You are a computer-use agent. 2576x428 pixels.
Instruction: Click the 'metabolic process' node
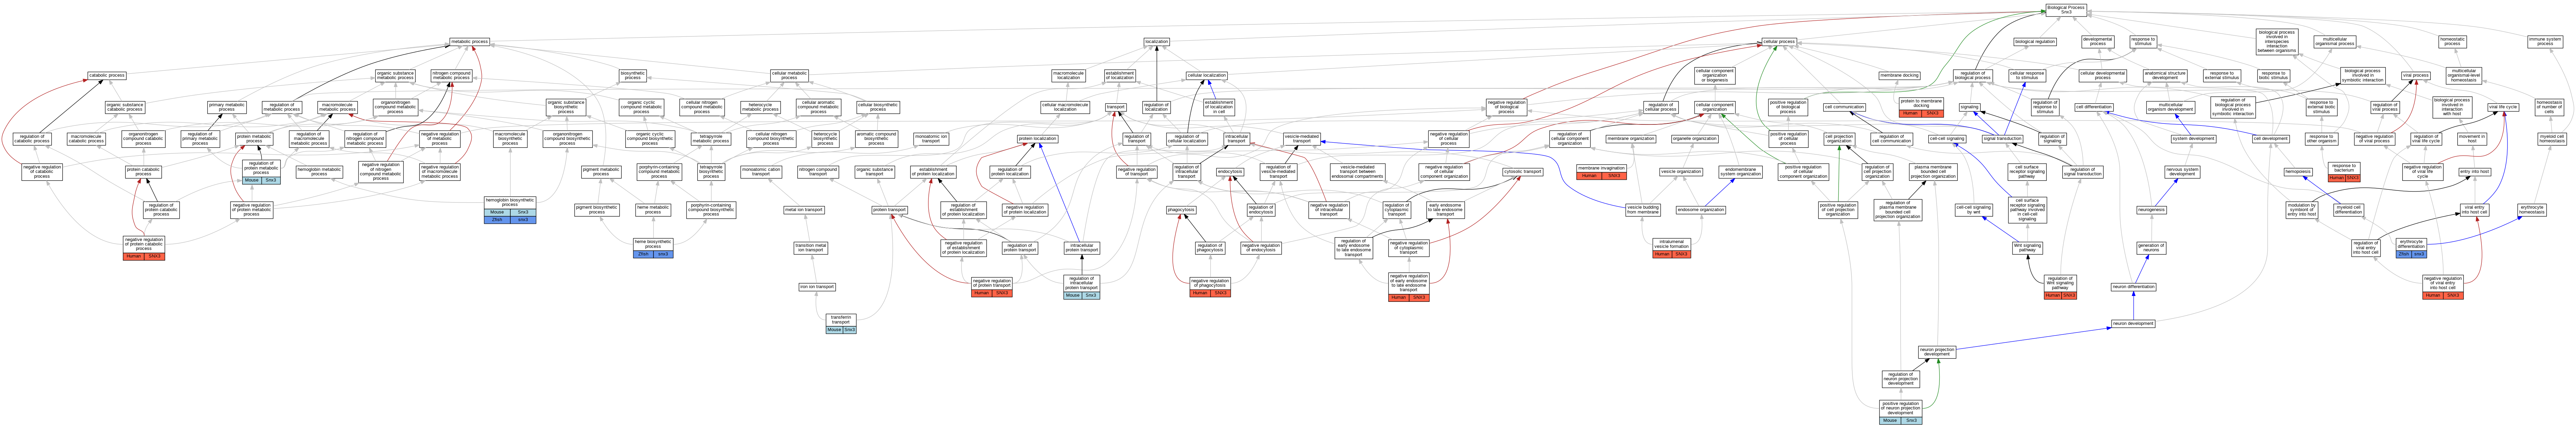[469, 42]
